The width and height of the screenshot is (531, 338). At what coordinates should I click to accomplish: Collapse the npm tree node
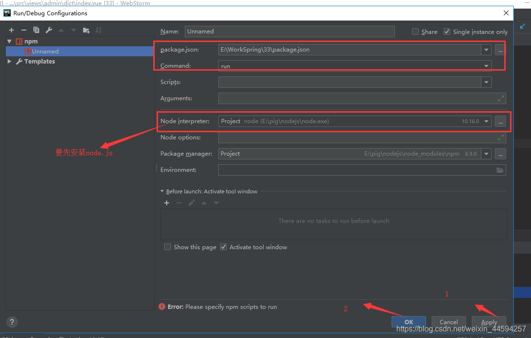tap(10, 42)
